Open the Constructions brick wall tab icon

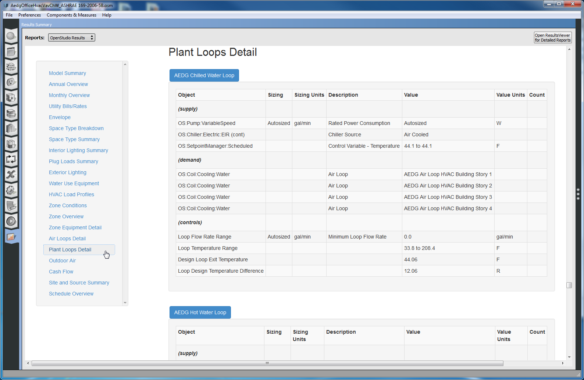[x=11, y=67]
